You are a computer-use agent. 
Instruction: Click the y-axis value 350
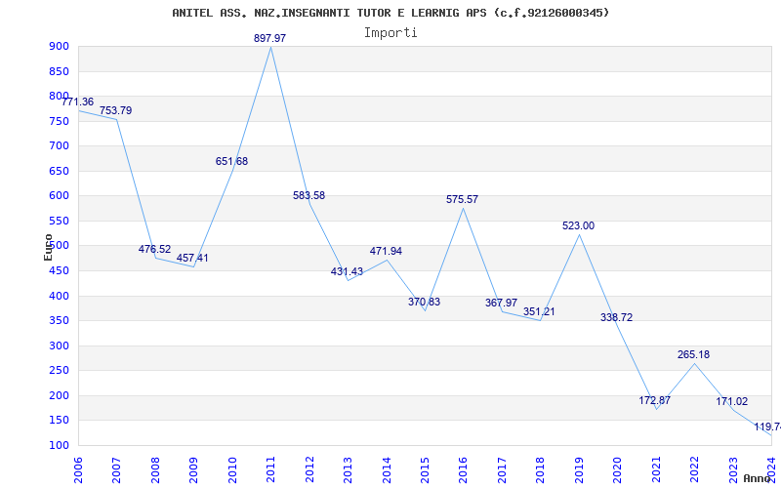tap(59, 321)
